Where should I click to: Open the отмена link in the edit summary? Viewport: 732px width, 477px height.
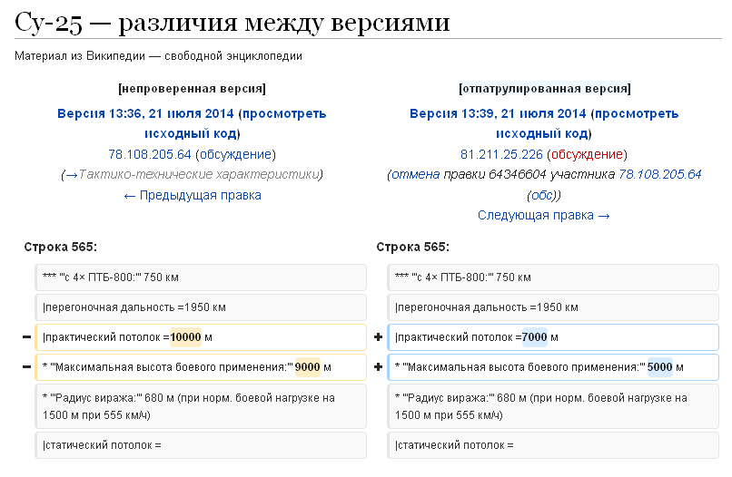(x=415, y=175)
